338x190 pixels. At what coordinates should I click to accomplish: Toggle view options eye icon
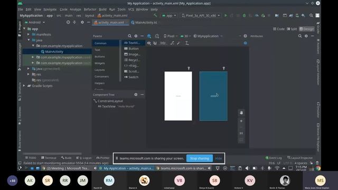(149, 43)
